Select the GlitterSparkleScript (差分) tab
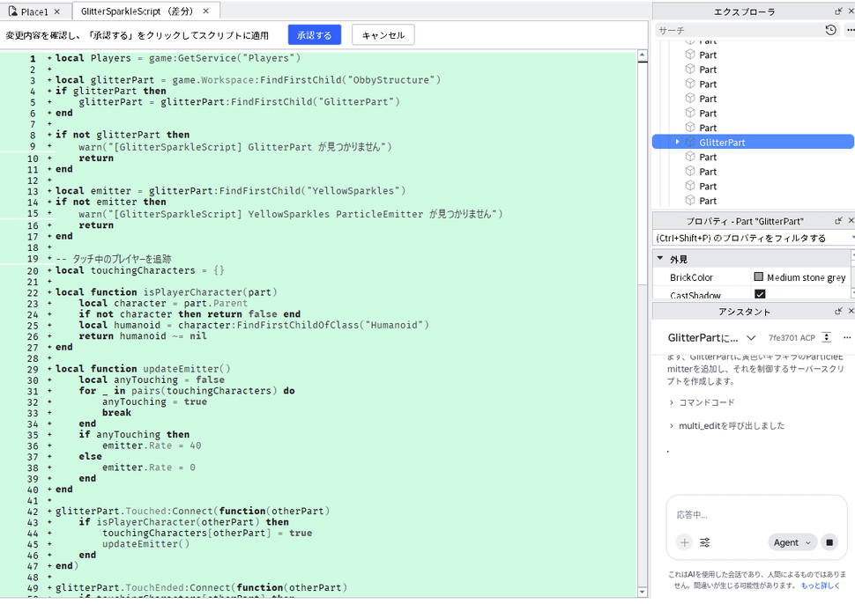This screenshot has height=604, width=855. pyautogui.click(x=137, y=11)
